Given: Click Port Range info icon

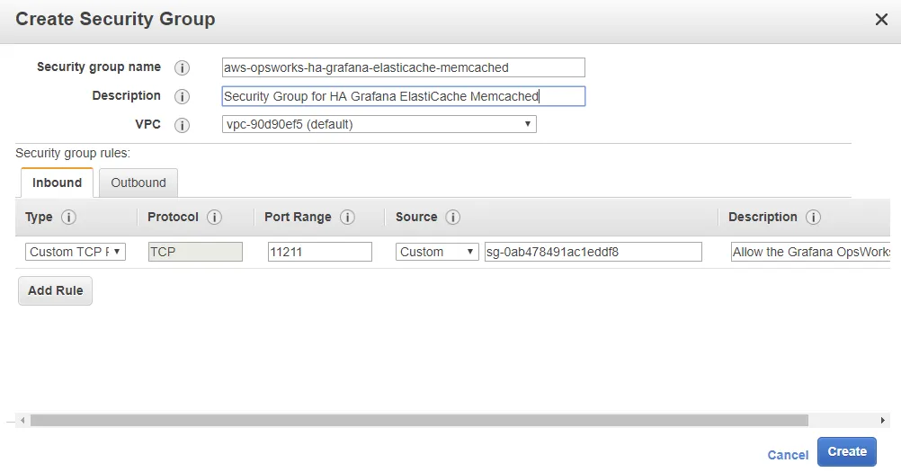Looking at the screenshot, I should point(347,218).
